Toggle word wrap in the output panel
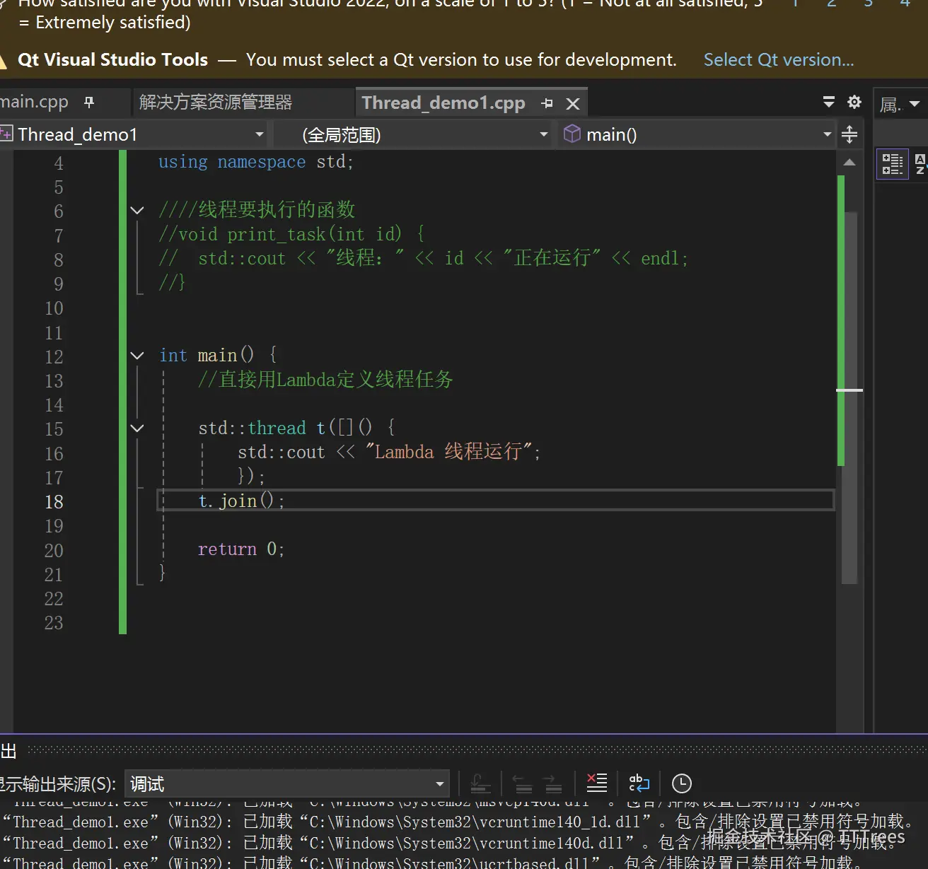Viewport: 928px width, 869px height. (x=639, y=783)
